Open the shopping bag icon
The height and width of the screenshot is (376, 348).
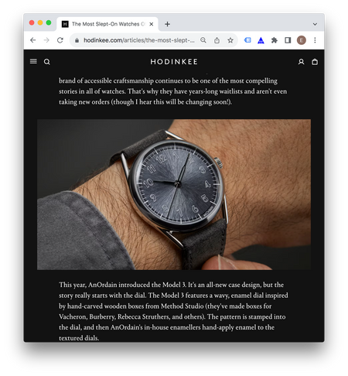[315, 62]
